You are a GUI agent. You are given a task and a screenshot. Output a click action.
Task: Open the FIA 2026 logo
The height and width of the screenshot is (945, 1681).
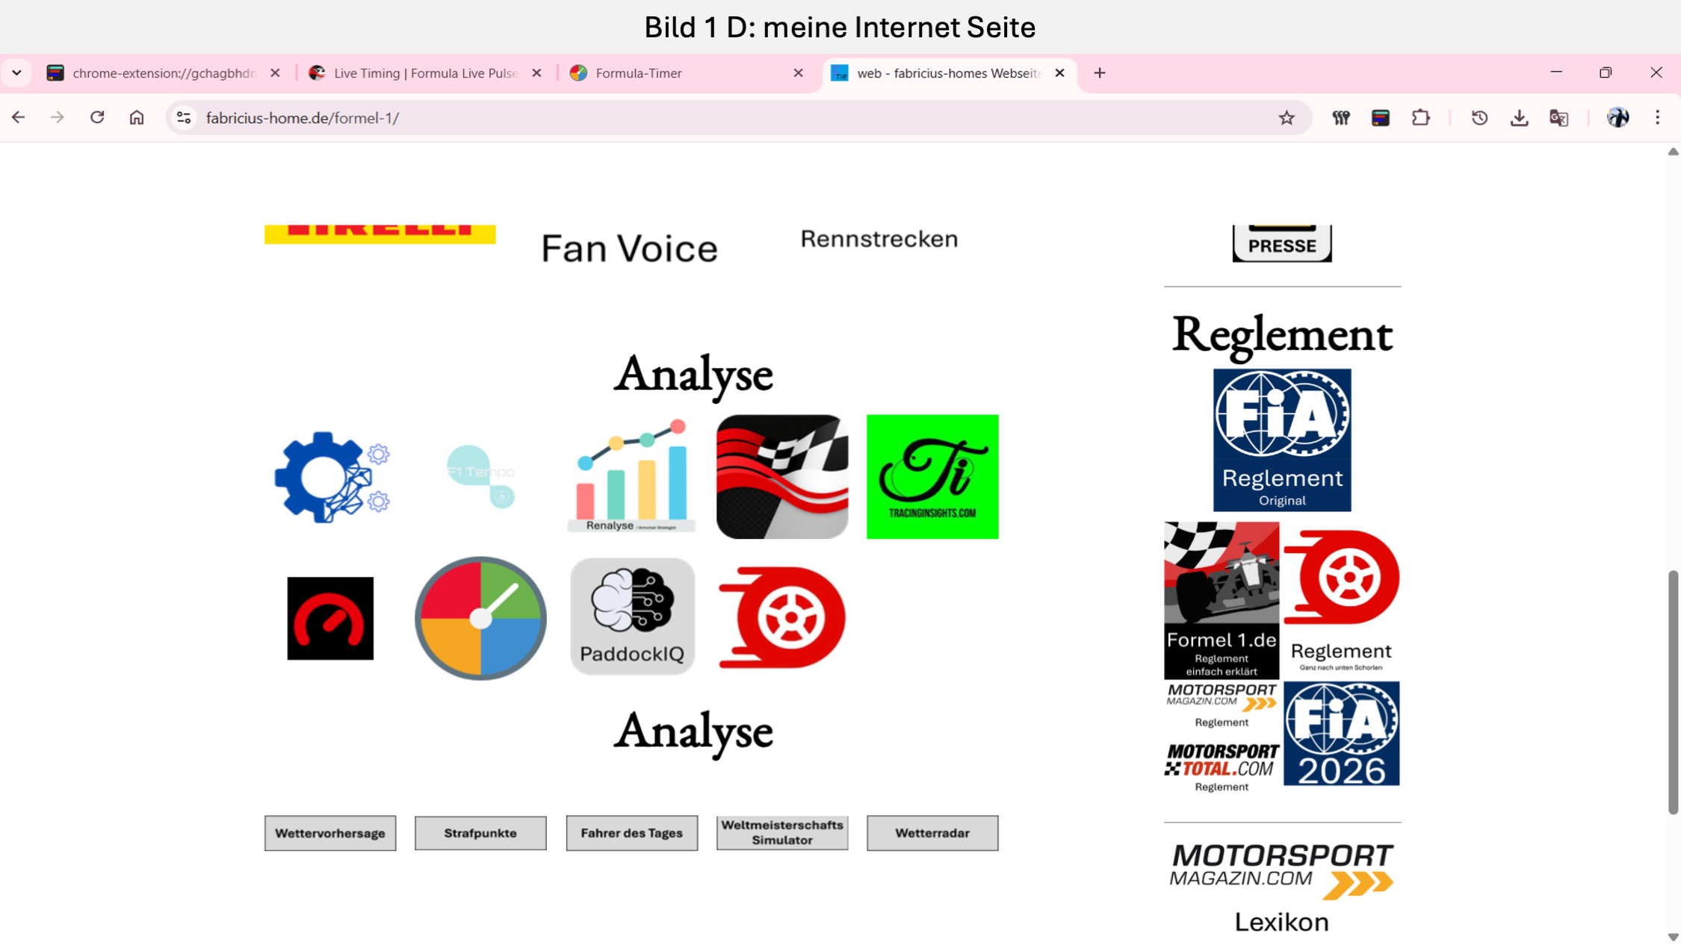[x=1341, y=733]
